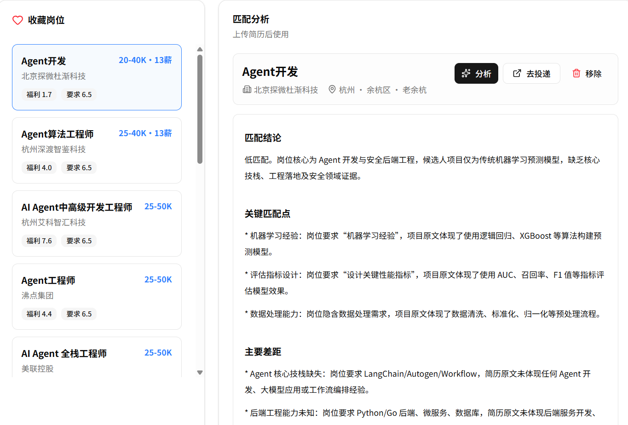Select the Agent开发 job card
The height and width of the screenshot is (425, 628).
coord(97,77)
